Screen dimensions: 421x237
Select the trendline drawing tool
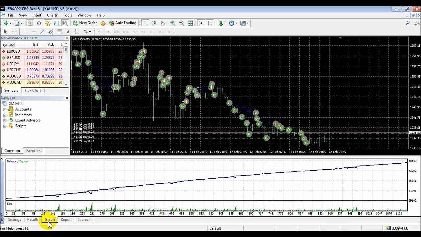coord(42,32)
